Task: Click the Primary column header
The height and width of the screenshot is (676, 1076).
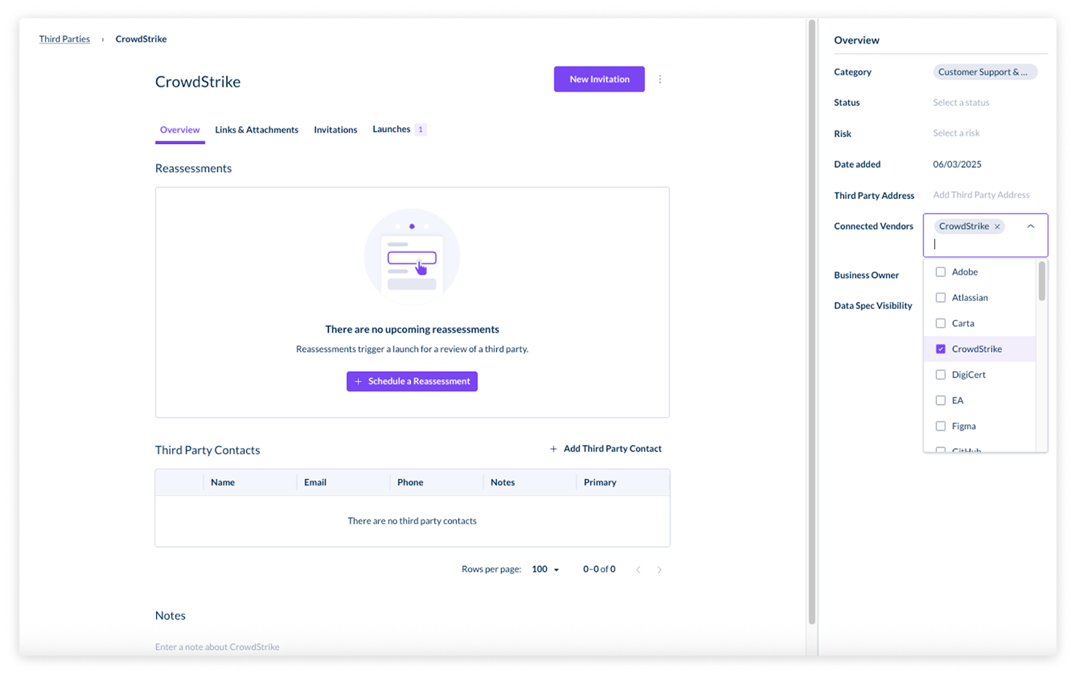Action: click(x=600, y=482)
